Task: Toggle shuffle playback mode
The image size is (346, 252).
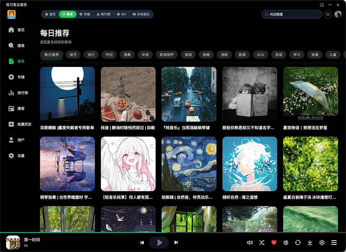Action: tap(262, 243)
